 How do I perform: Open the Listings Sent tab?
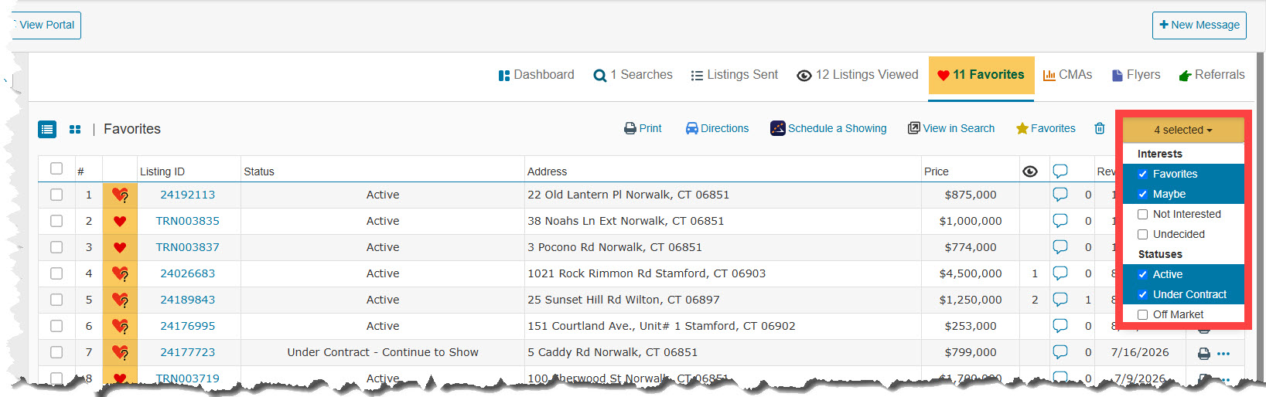[x=735, y=75]
